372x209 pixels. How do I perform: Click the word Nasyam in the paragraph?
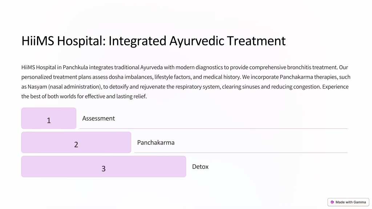[37, 87]
